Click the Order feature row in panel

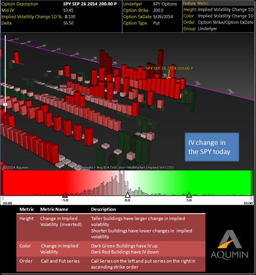pyautogui.click(x=218, y=22)
